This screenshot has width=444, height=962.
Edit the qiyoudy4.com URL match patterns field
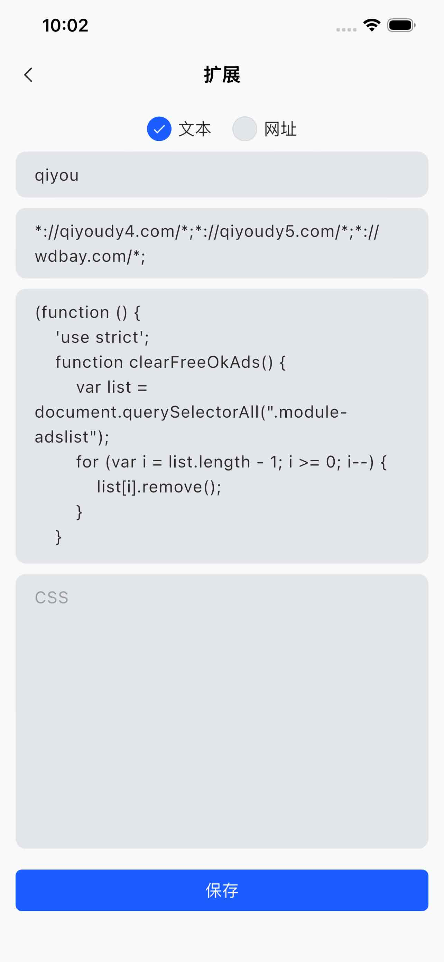[222, 243]
